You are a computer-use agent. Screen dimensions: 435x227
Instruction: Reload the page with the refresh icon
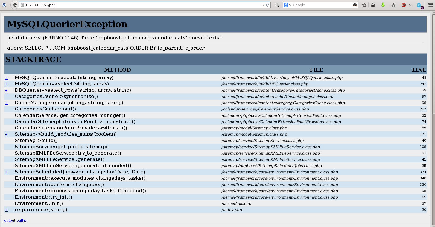click(x=268, y=5)
